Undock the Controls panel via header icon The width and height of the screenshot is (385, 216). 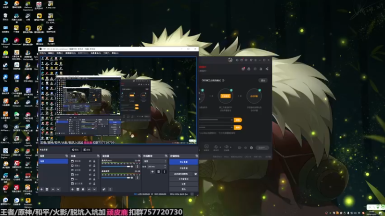pos(196,156)
